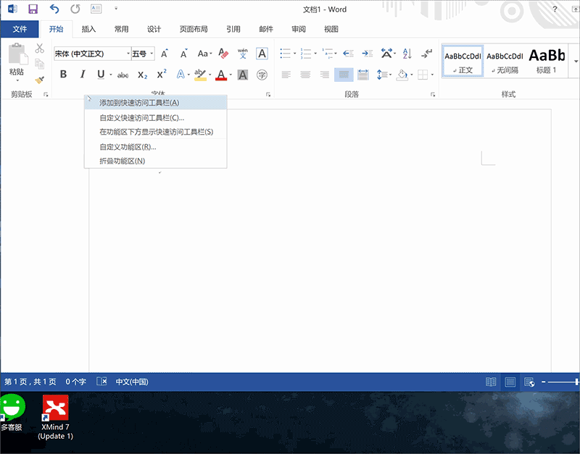Viewport: 580px width, 454px height.
Task: Click the Cut scissors icon
Action: [40, 49]
